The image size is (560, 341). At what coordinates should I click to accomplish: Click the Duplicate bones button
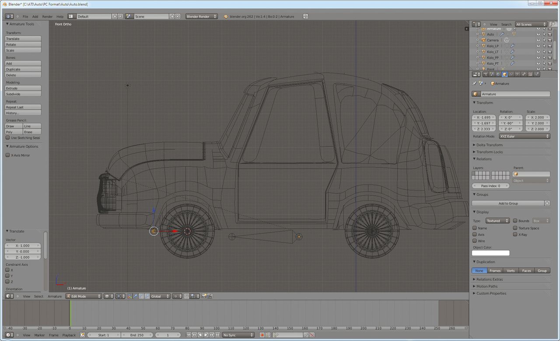(x=23, y=69)
